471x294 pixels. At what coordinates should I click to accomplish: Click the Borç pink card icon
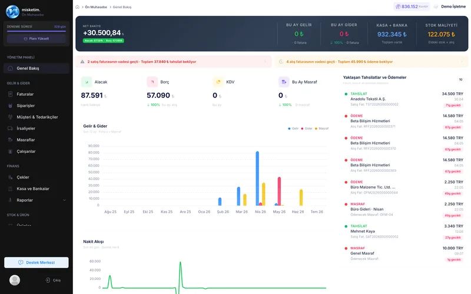pyautogui.click(x=152, y=82)
